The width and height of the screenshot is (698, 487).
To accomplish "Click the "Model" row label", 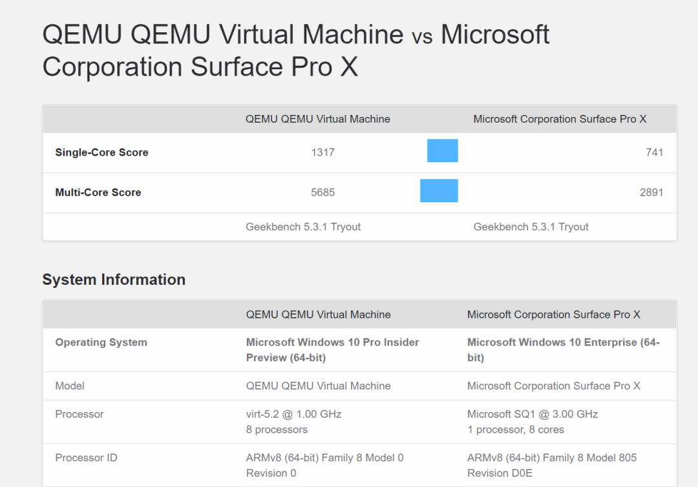I will pyautogui.click(x=70, y=386).
